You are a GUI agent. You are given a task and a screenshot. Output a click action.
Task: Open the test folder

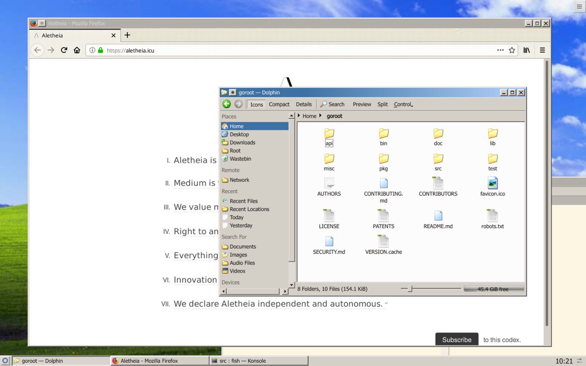[x=493, y=162]
